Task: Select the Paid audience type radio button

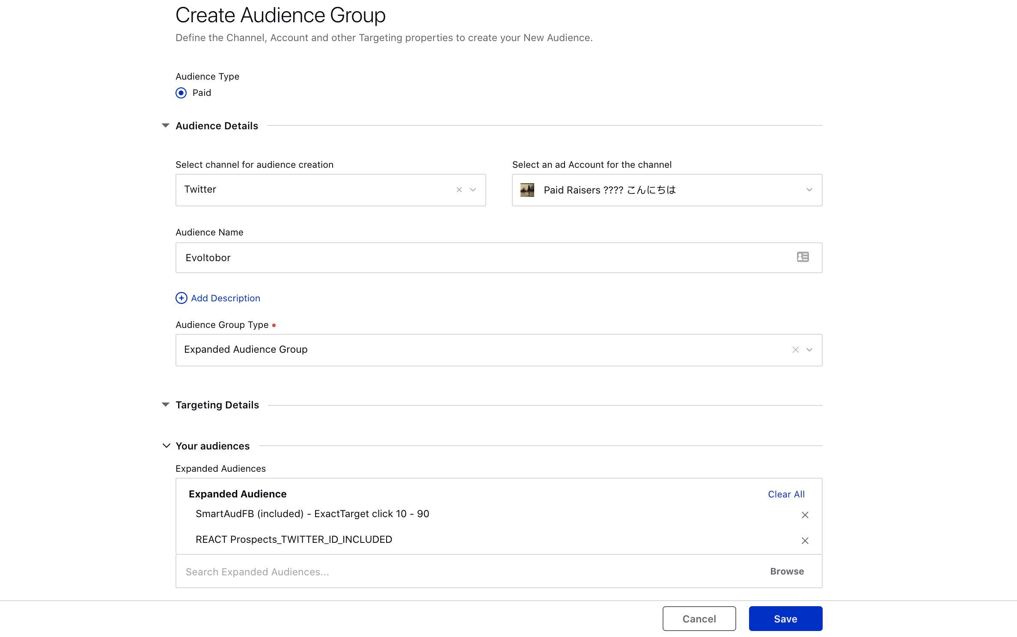Action: pyautogui.click(x=181, y=92)
